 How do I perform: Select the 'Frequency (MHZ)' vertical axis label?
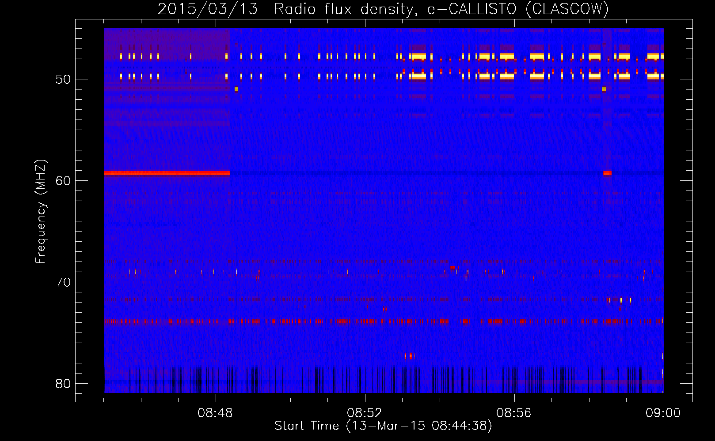(x=41, y=212)
